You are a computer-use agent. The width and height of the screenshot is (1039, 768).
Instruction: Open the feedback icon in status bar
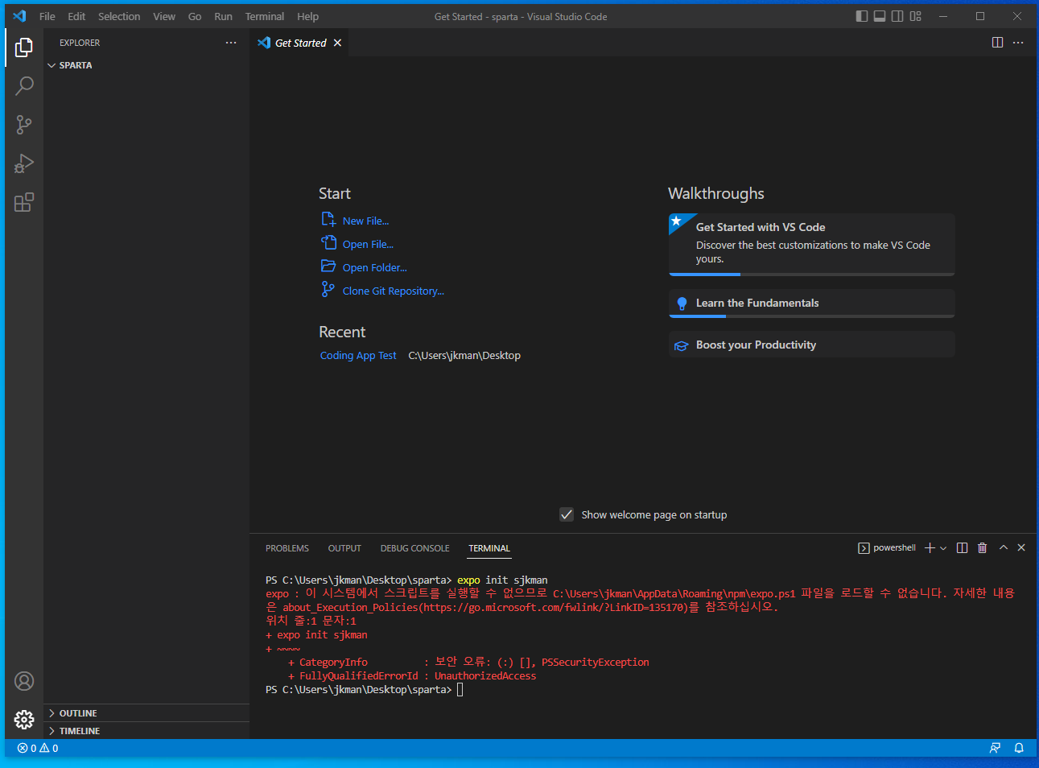996,748
